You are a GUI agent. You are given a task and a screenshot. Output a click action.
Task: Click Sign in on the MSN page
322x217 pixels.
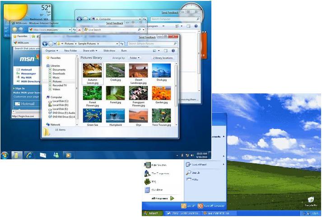[20, 88]
